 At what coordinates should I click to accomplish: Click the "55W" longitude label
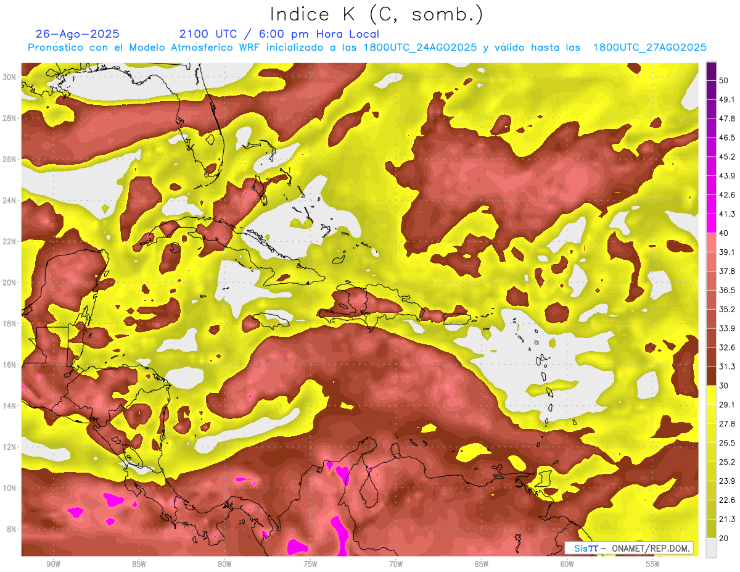[x=653, y=564]
